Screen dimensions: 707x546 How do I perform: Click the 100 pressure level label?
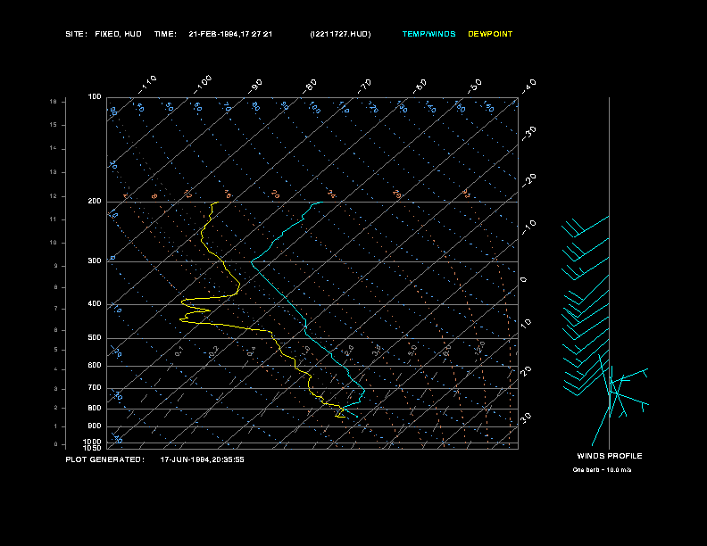point(95,97)
